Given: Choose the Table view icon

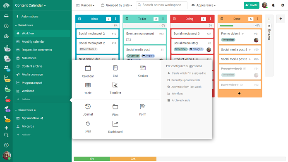Looking at the screenshot, I should click(88, 85).
